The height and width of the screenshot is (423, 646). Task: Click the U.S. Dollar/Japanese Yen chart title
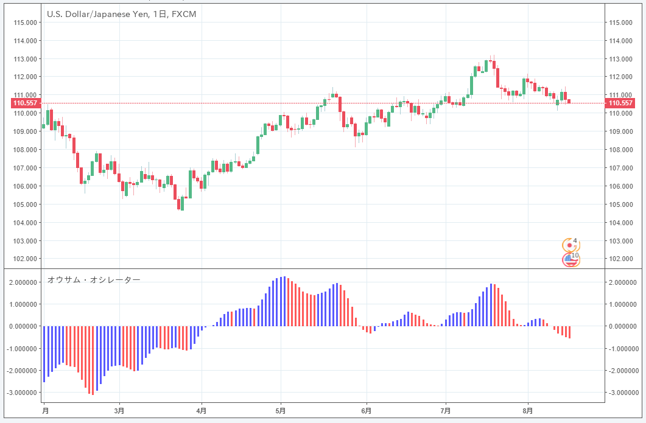tap(122, 14)
